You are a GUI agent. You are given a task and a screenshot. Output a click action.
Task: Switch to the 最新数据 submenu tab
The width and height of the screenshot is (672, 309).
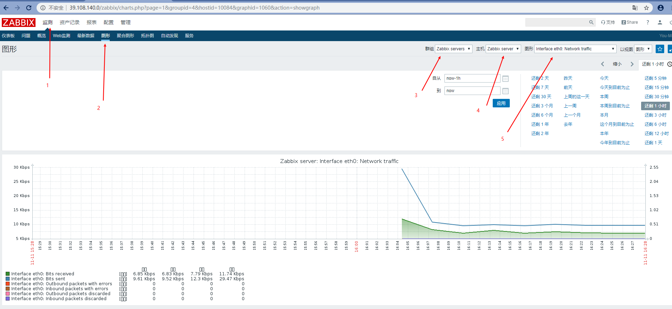(86, 36)
